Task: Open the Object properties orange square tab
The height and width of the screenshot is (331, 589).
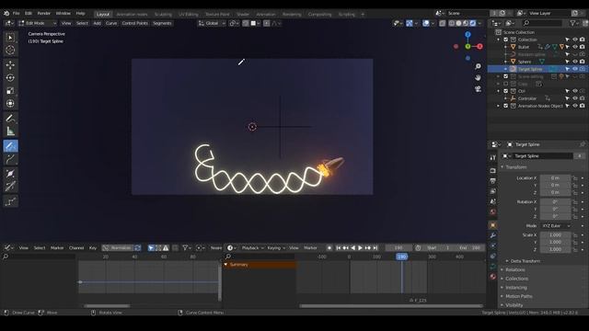Action: 493,225
